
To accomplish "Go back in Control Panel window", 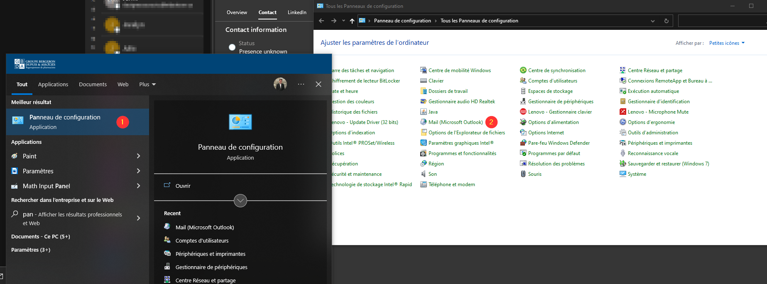I will (x=321, y=21).
